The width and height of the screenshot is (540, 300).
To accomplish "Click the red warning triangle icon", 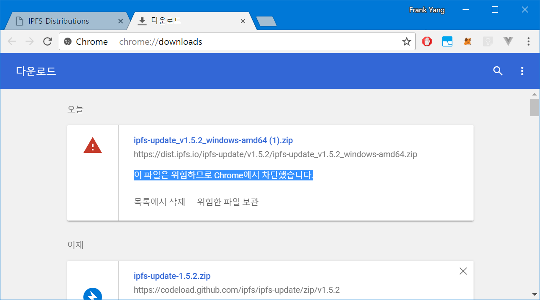I will click(93, 145).
